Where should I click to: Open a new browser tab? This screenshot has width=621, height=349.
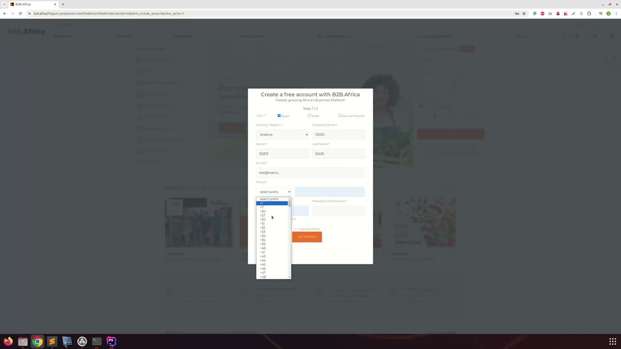tap(63, 4)
